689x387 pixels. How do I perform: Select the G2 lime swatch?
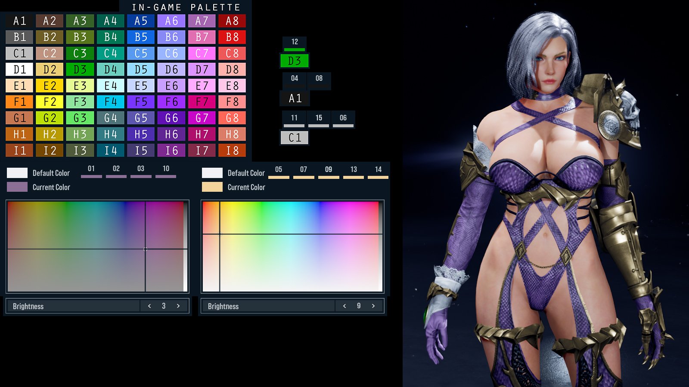click(50, 118)
